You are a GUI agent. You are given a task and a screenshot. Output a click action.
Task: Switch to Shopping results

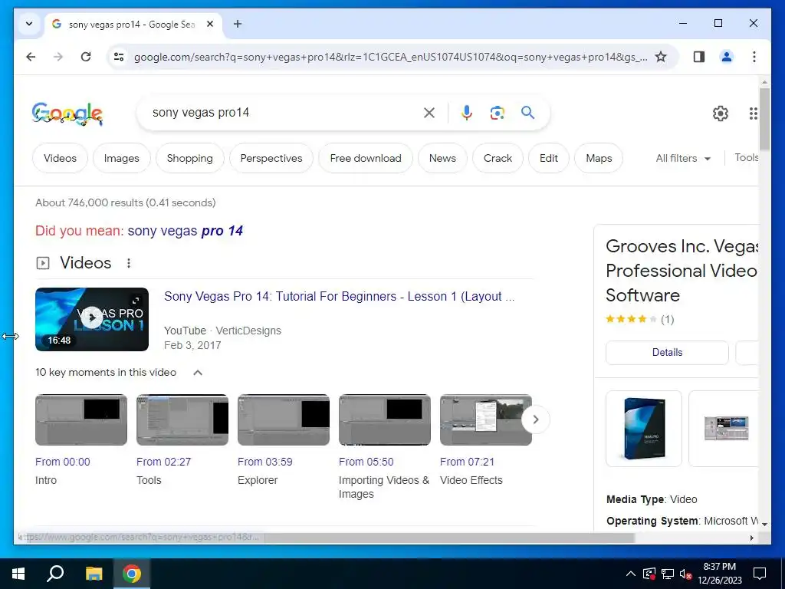coord(190,158)
